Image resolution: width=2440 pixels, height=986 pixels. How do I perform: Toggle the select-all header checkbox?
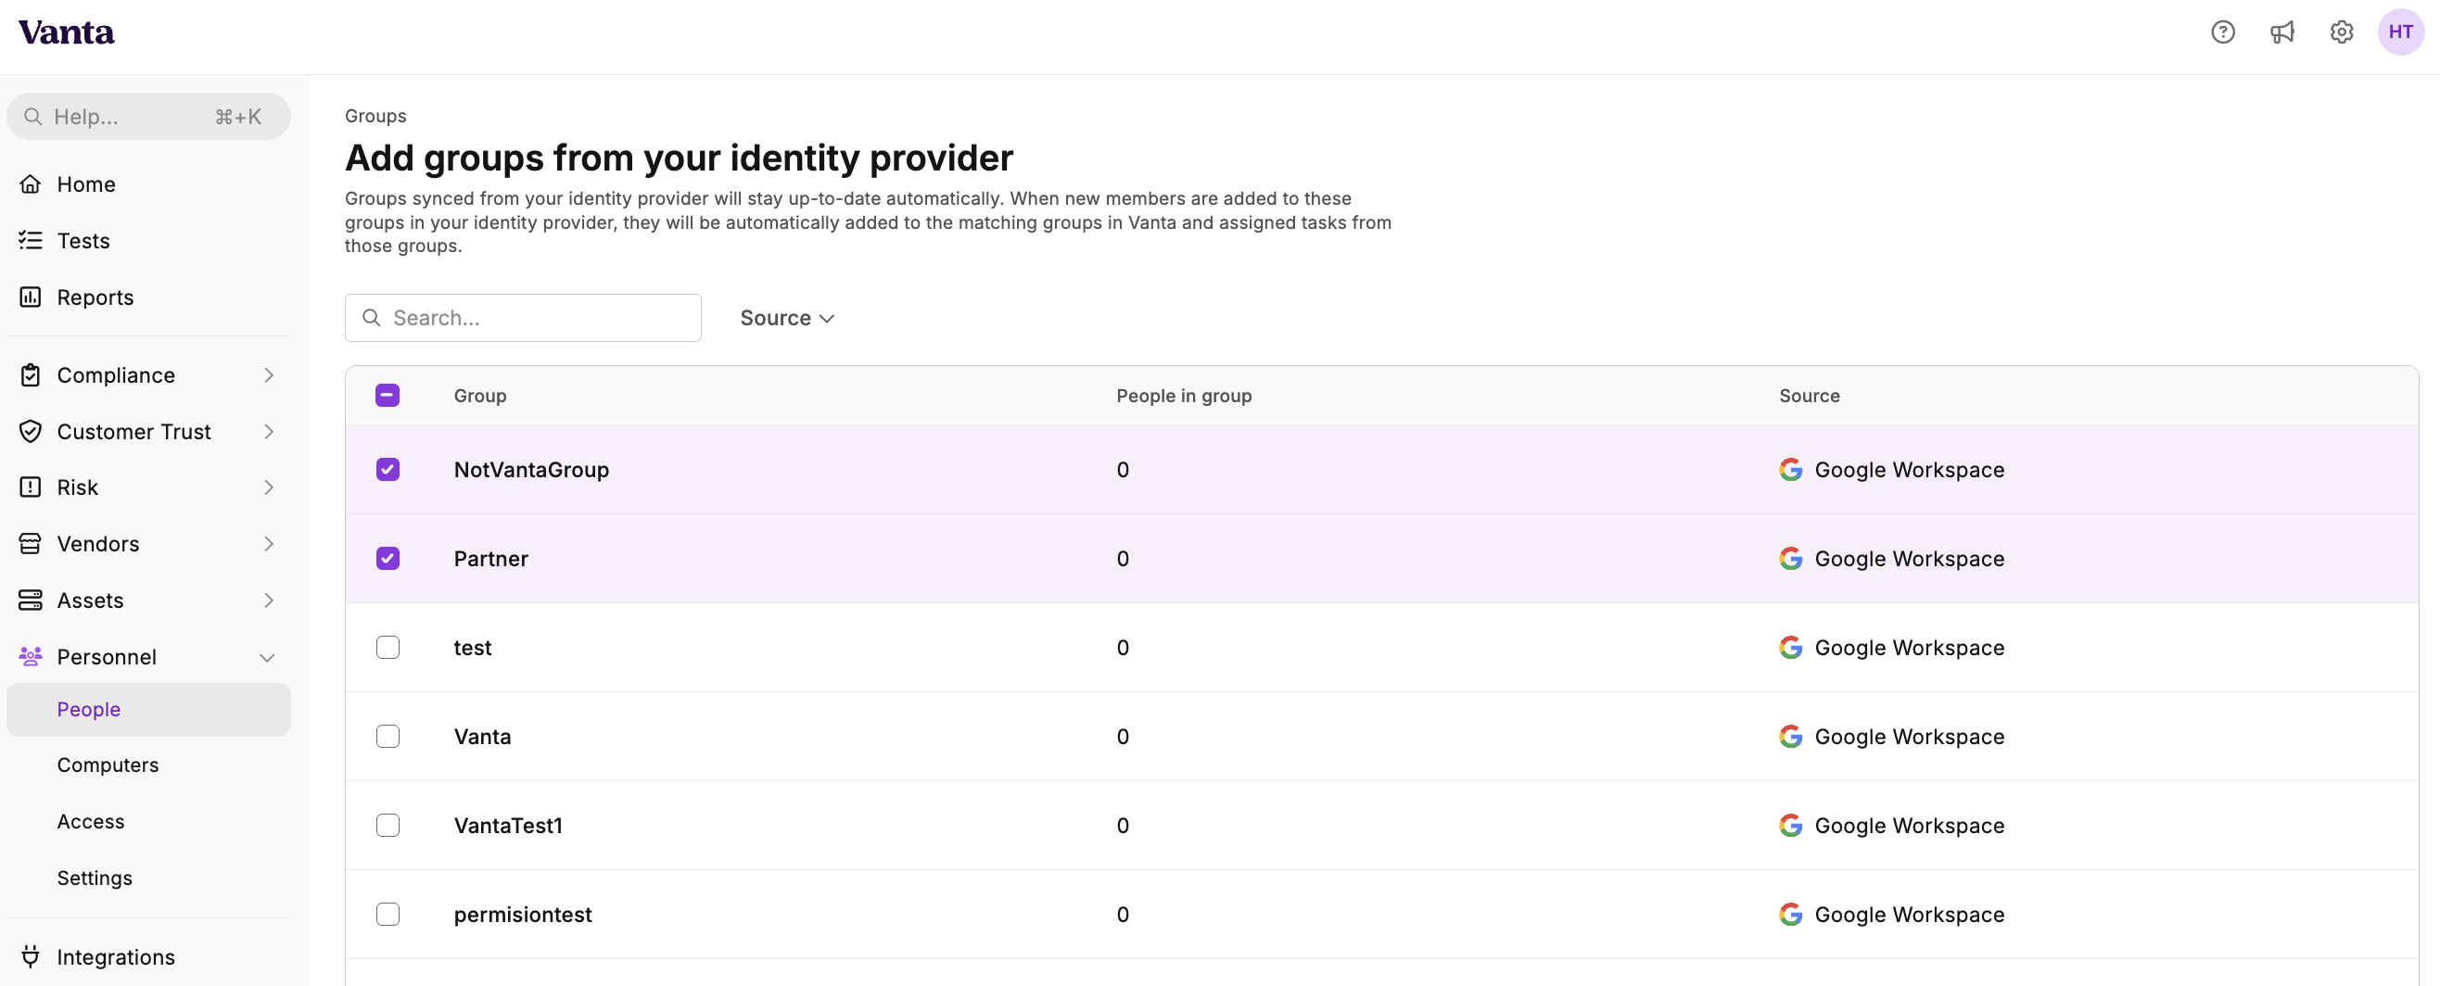tap(388, 395)
